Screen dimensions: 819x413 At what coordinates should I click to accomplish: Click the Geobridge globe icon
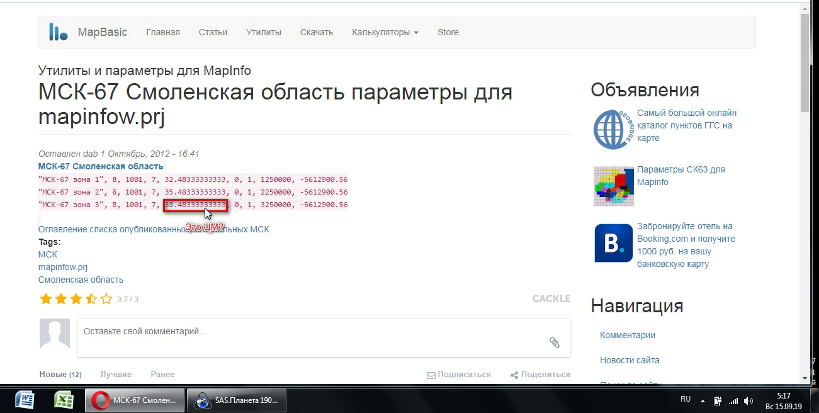[x=613, y=129]
